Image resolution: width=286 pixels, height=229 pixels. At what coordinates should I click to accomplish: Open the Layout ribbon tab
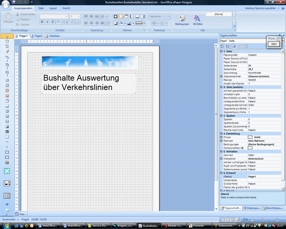pos(53,8)
